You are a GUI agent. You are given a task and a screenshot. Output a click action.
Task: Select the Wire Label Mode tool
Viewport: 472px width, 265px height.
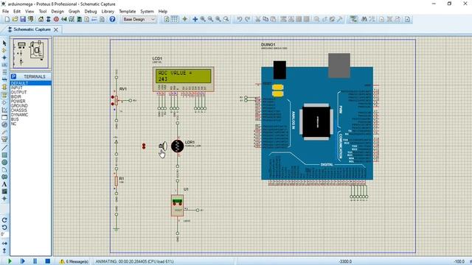tap(4, 65)
